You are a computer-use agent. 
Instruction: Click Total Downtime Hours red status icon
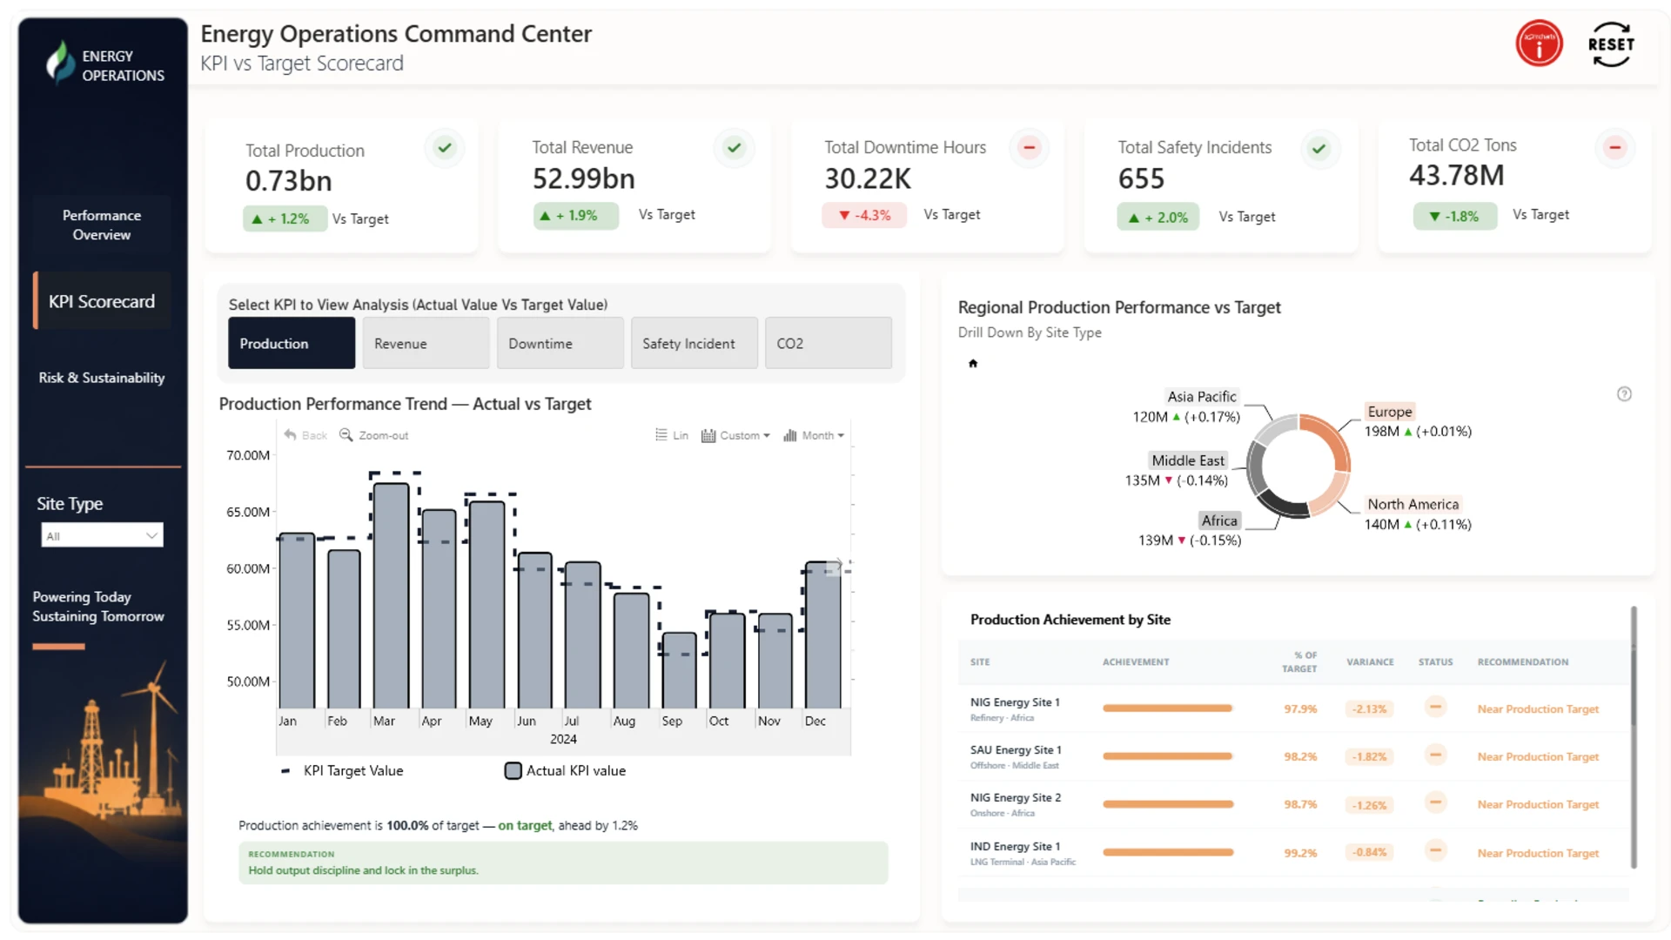click(x=1029, y=148)
